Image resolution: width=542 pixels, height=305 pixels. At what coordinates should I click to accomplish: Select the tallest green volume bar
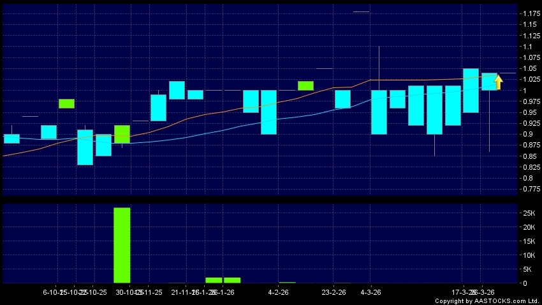(x=122, y=245)
